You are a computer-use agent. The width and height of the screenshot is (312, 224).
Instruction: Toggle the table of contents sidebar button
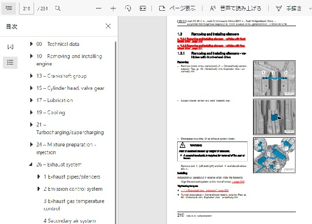[x=9, y=8]
